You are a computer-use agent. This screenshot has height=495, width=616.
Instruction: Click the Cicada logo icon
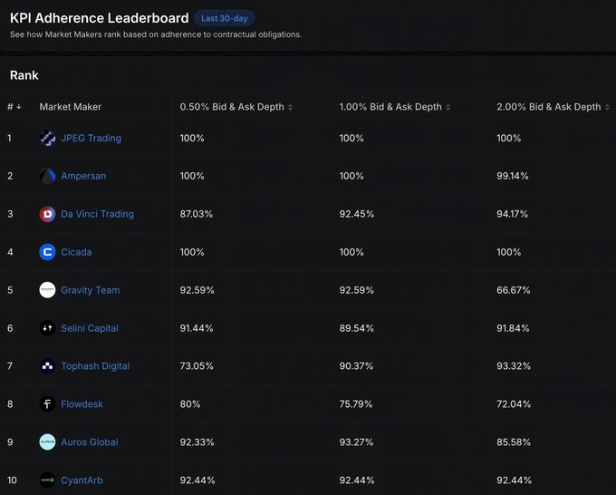coord(47,252)
